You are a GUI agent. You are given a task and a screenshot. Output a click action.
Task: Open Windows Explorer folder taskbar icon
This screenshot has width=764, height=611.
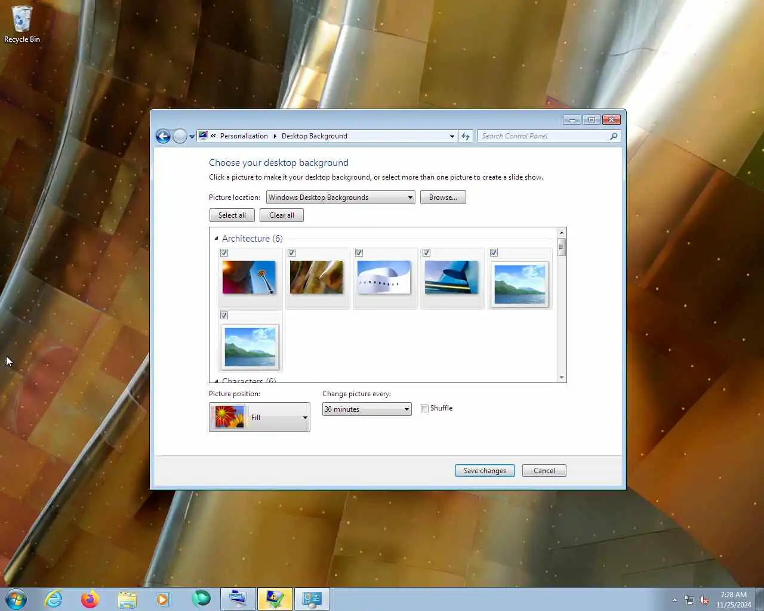(127, 599)
